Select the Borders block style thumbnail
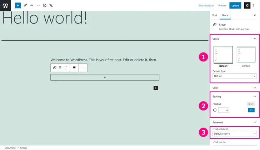Screen dimensions: 260x150 click(246, 55)
